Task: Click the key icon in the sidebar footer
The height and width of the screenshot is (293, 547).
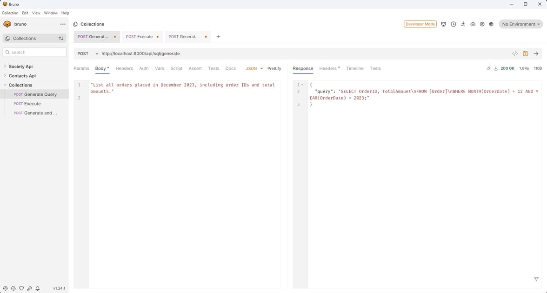Action: 29,288
